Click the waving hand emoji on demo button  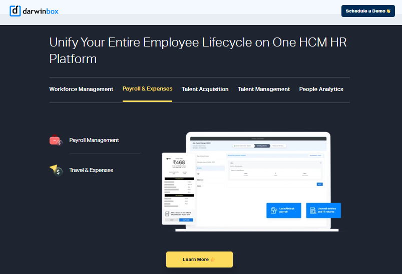(x=388, y=11)
